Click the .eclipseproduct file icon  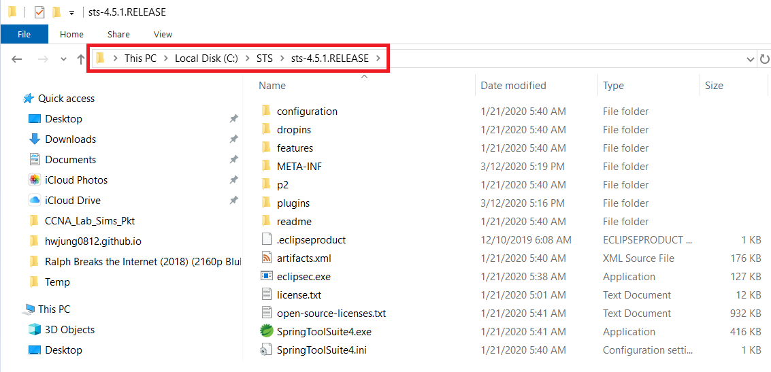[267, 240]
